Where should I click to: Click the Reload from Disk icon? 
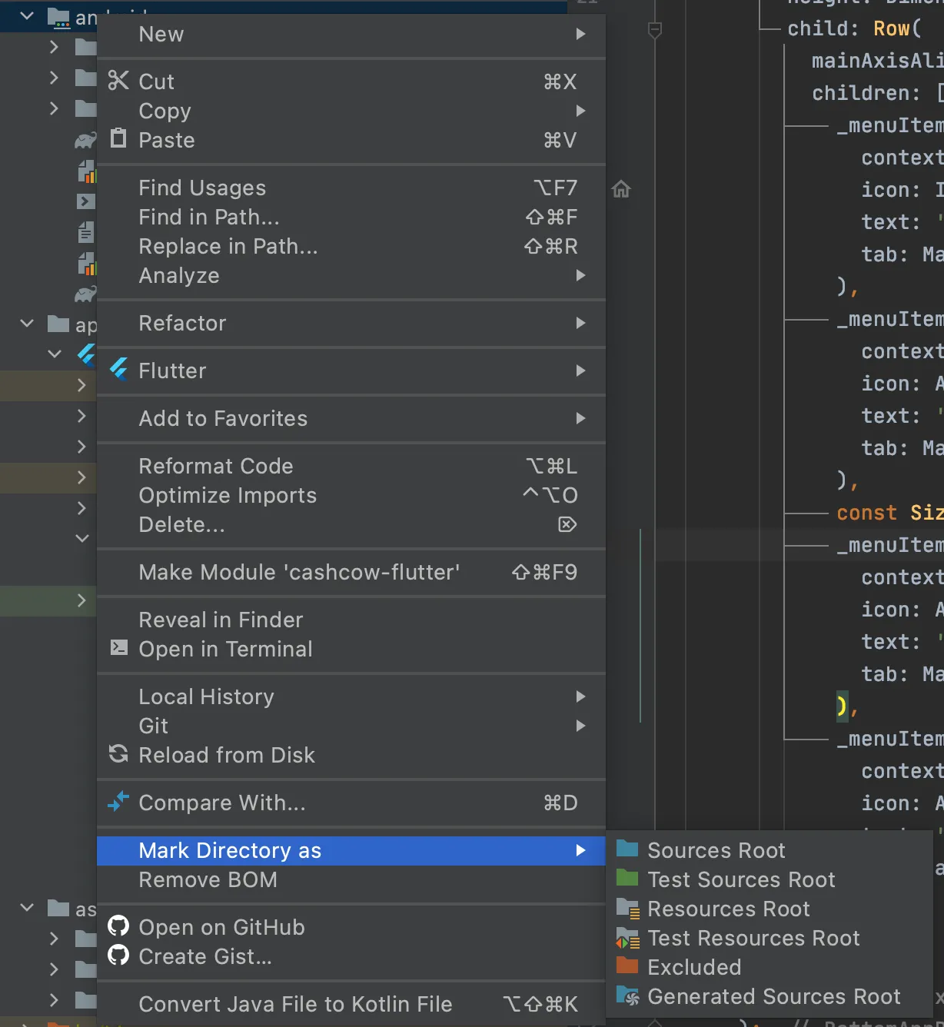click(118, 754)
